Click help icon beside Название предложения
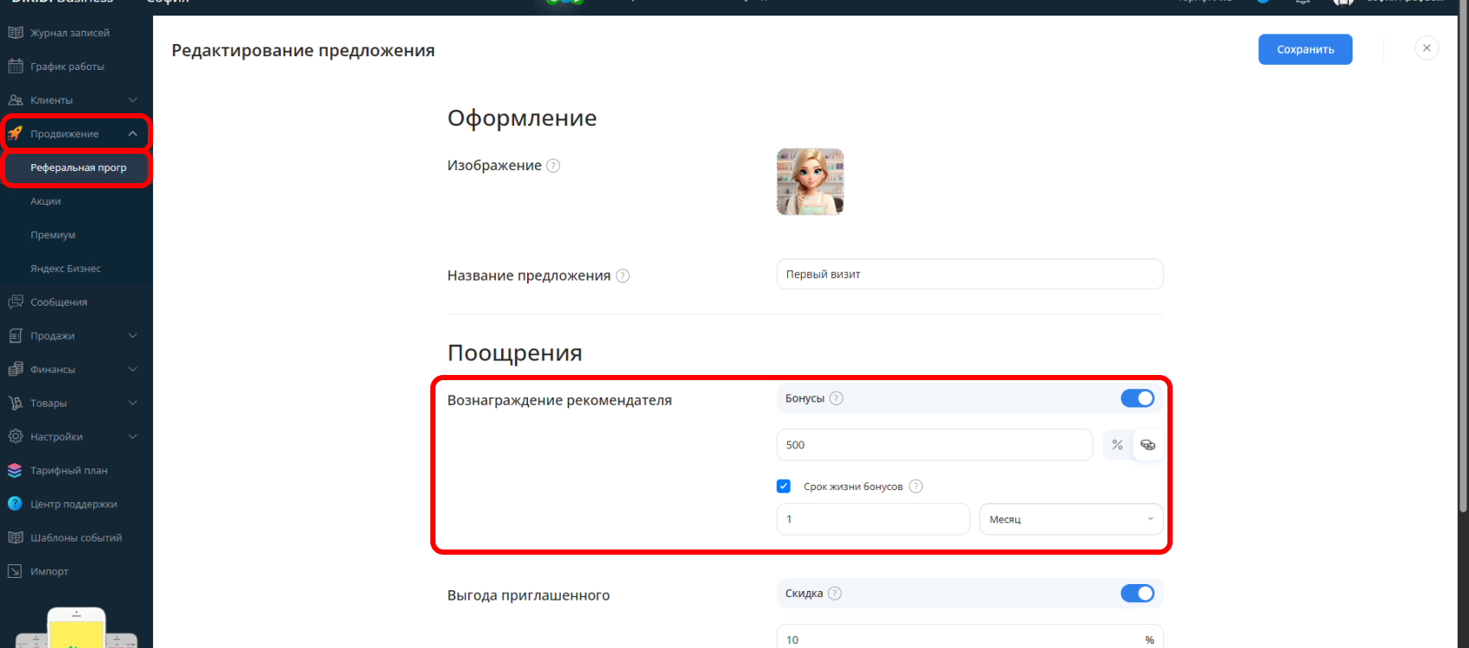The width and height of the screenshot is (1469, 648). point(622,276)
